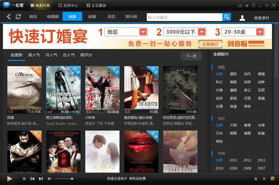Filter region by 大陆
Screen dimensions: 279x185
233,125
